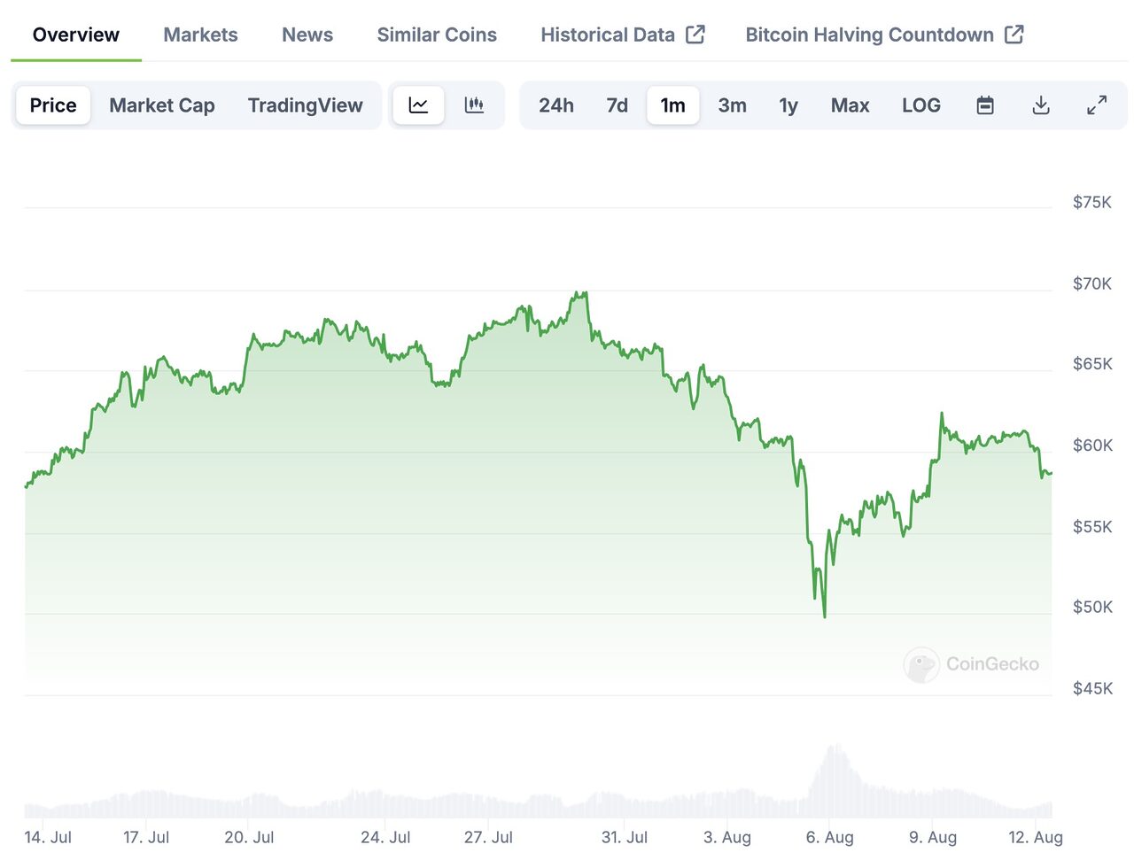Open the calendar date range picker

pos(985,105)
